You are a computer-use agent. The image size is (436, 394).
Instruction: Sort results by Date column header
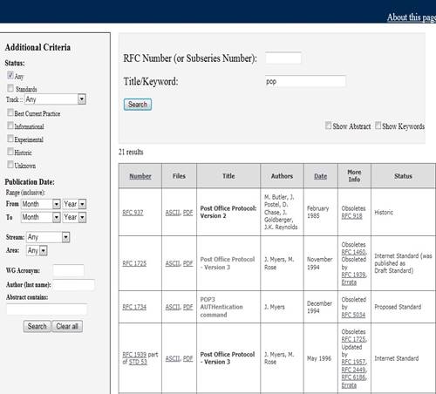[320, 176]
